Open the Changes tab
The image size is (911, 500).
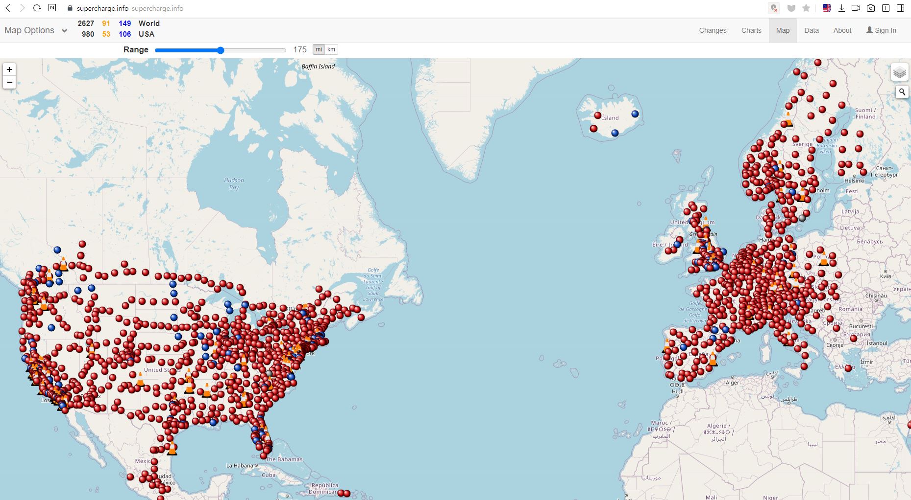click(713, 30)
